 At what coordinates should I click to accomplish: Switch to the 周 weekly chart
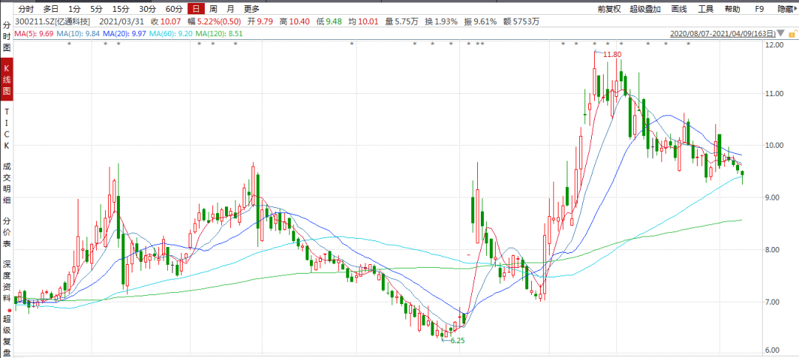pyautogui.click(x=214, y=9)
